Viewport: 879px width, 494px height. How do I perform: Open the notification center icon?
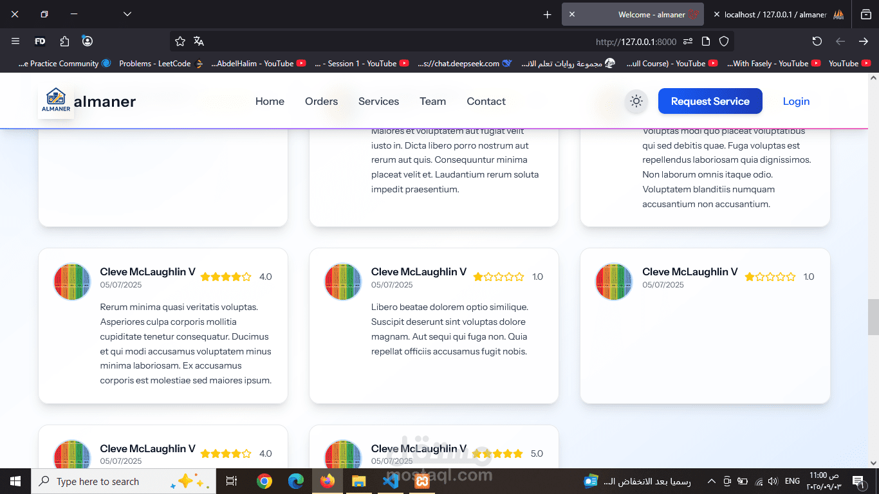pyautogui.click(x=858, y=481)
